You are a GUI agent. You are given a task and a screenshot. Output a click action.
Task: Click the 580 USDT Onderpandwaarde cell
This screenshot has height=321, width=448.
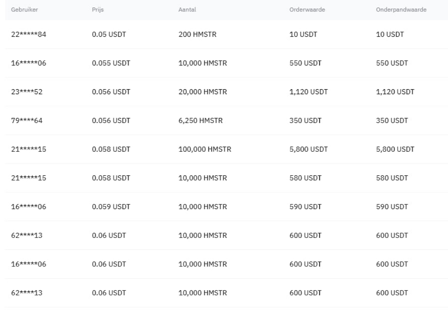tap(392, 178)
